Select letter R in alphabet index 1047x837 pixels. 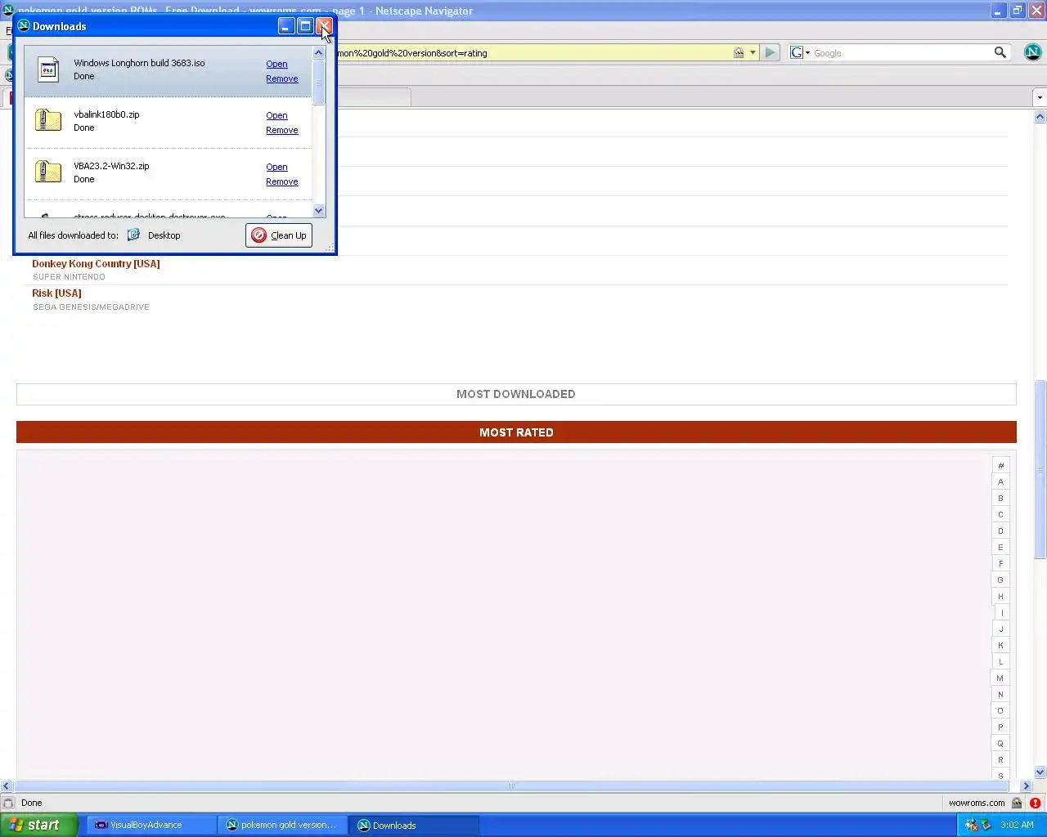tap(1000, 759)
